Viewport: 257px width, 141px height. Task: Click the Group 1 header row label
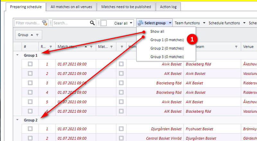point(31,56)
